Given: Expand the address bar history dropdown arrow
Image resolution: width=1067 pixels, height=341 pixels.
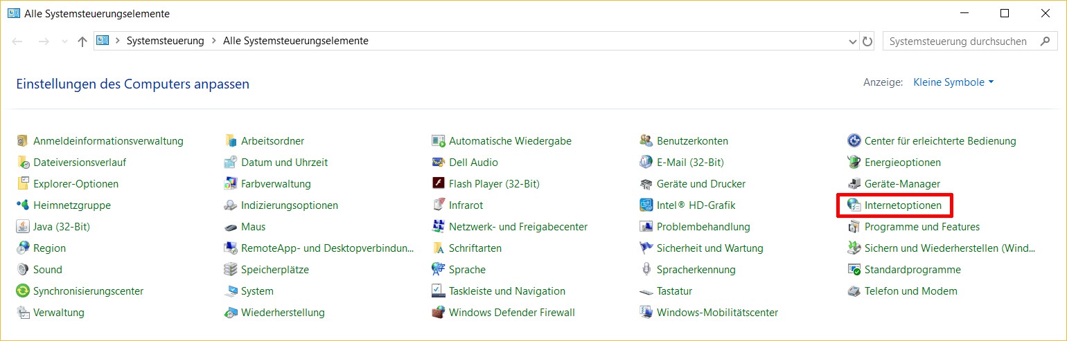Looking at the screenshot, I should tap(853, 42).
